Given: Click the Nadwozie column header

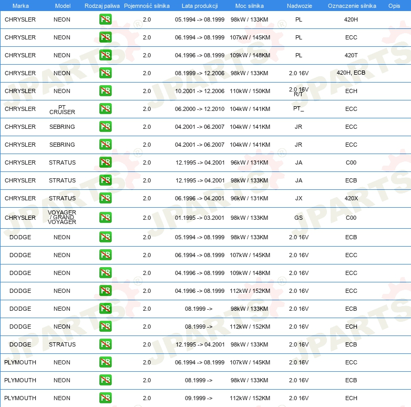Looking at the screenshot, I should tap(300, 6).
